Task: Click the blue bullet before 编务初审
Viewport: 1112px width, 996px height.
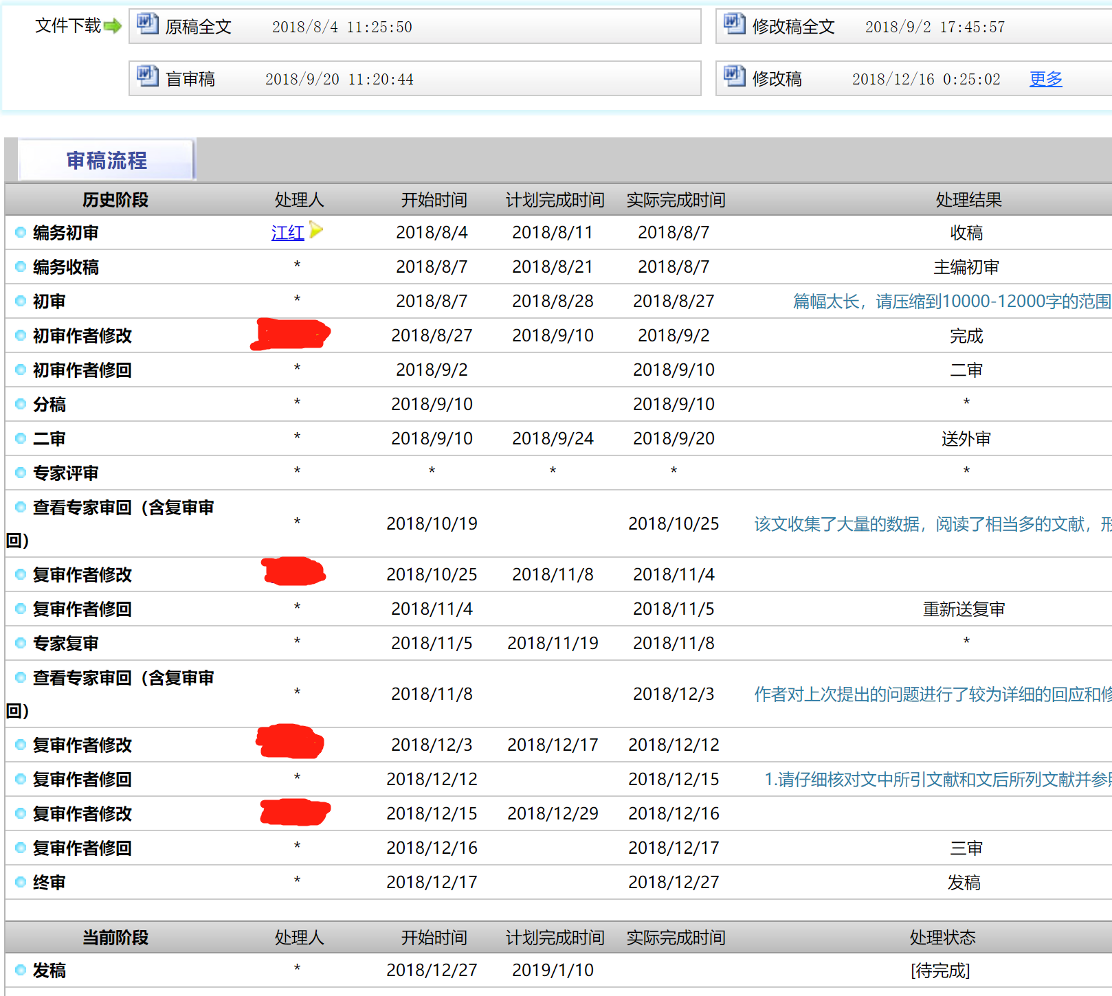Action: pyautogui.click(x=21, y=232)
